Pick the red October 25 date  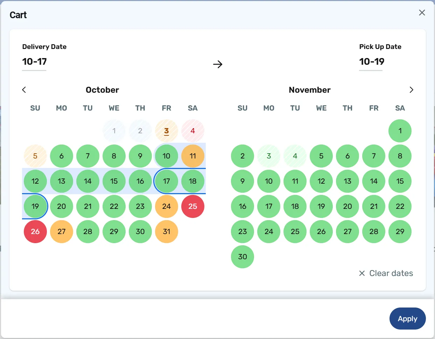click(193, 206)
